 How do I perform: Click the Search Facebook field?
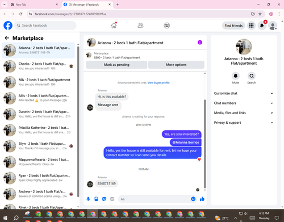[x=45, y=26]
